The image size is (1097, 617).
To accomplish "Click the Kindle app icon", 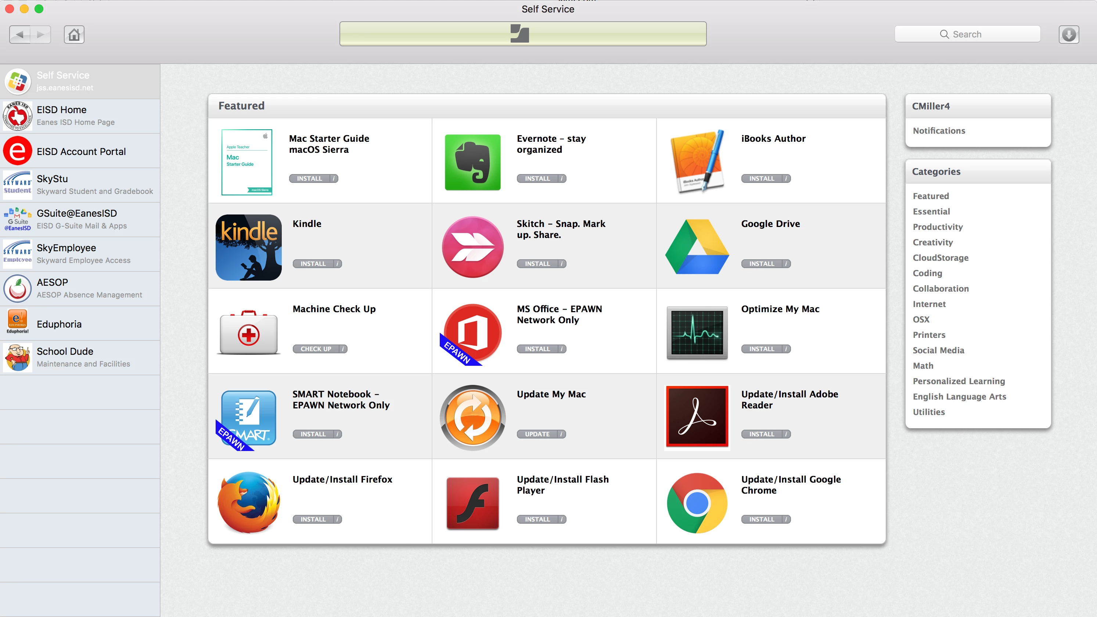I will pos(249,248).
